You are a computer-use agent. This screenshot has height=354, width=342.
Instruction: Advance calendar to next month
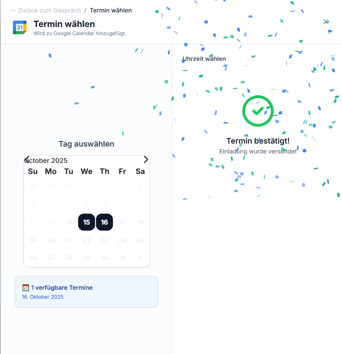click(x=146, y=159)
